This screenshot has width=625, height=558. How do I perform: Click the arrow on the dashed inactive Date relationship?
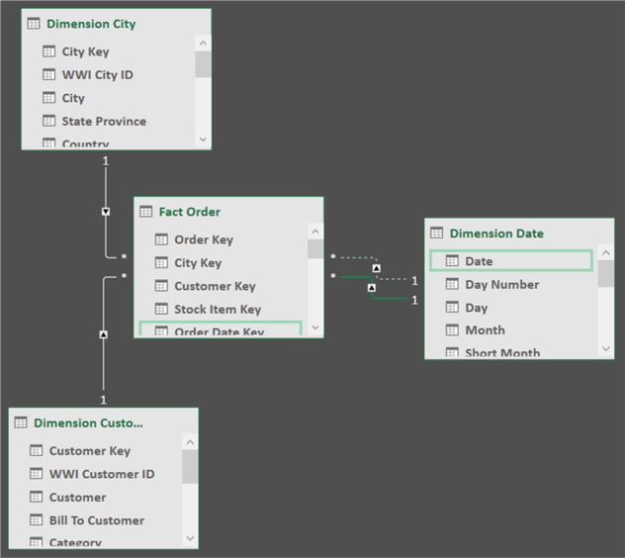pos(376,268)
